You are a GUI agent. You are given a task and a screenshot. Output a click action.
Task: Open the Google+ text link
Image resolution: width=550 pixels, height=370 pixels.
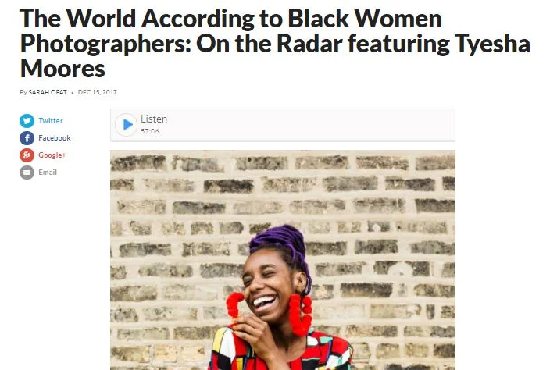click(52, 155)
